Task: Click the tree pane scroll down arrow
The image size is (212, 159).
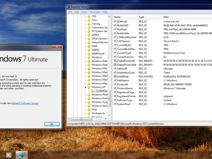Action: pyautogui.click(x=109, y=115)
